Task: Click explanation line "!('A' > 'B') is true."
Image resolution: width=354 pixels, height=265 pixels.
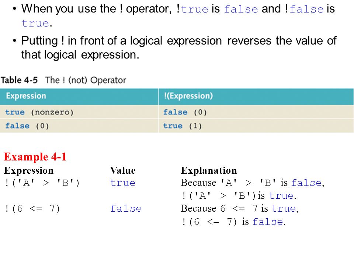Action: (239, 195)
